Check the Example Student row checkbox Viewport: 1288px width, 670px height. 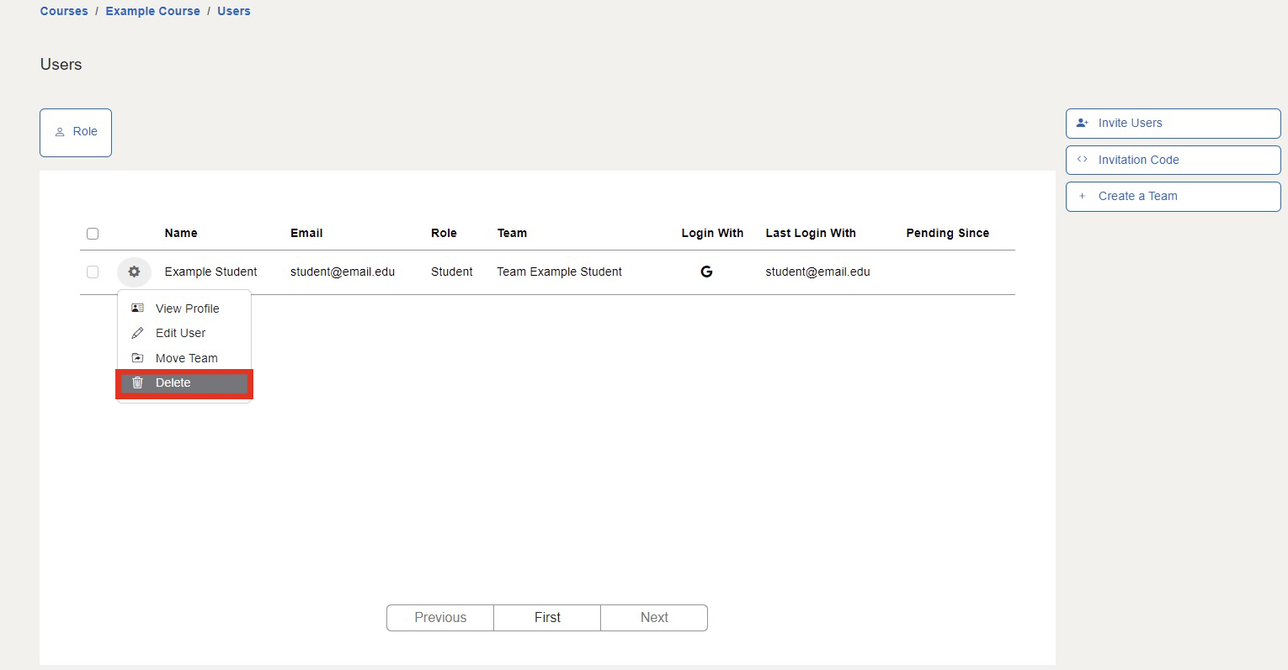[x=93, y=272]
